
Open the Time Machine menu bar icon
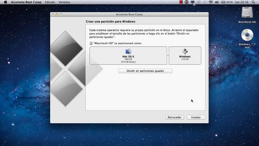(199, 2)
